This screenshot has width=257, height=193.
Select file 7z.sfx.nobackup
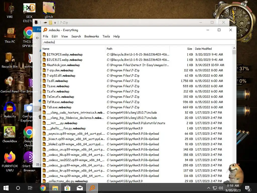click(x=58, y=91)
